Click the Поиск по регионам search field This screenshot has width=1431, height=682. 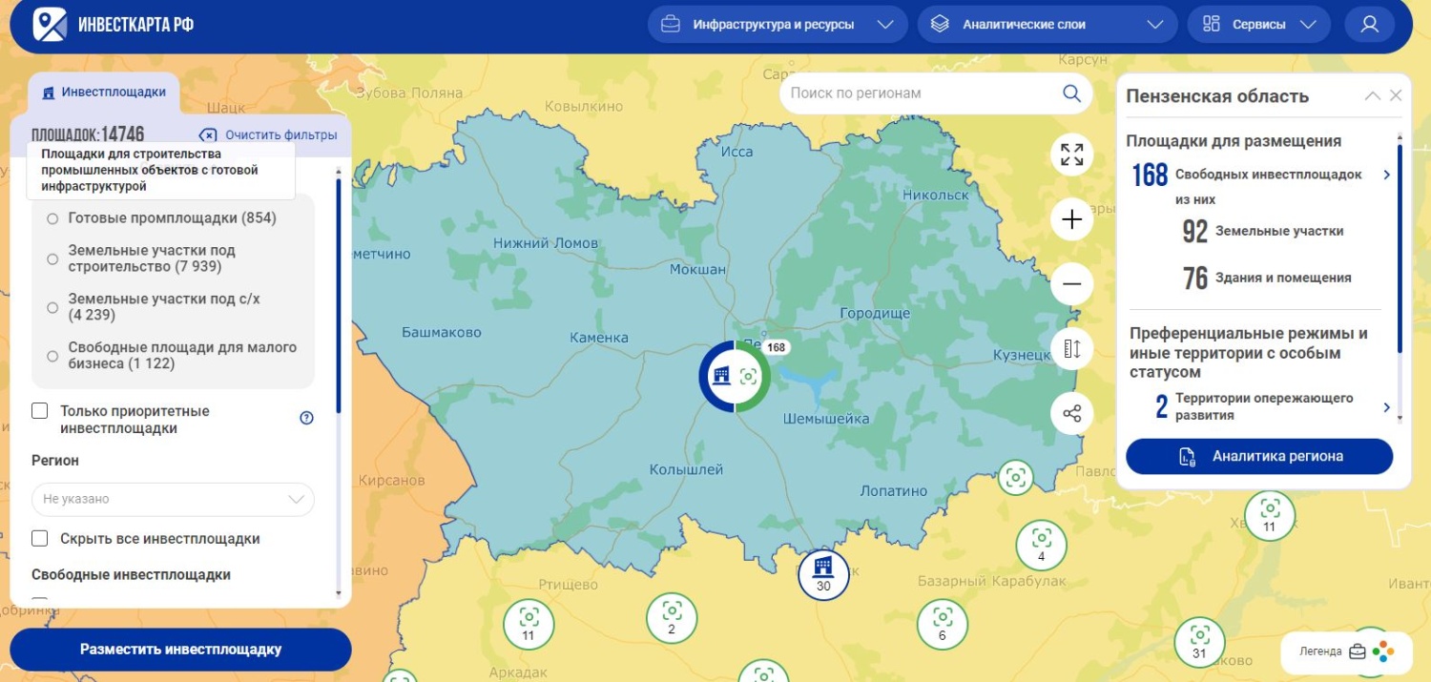click(x=935, y=93)
